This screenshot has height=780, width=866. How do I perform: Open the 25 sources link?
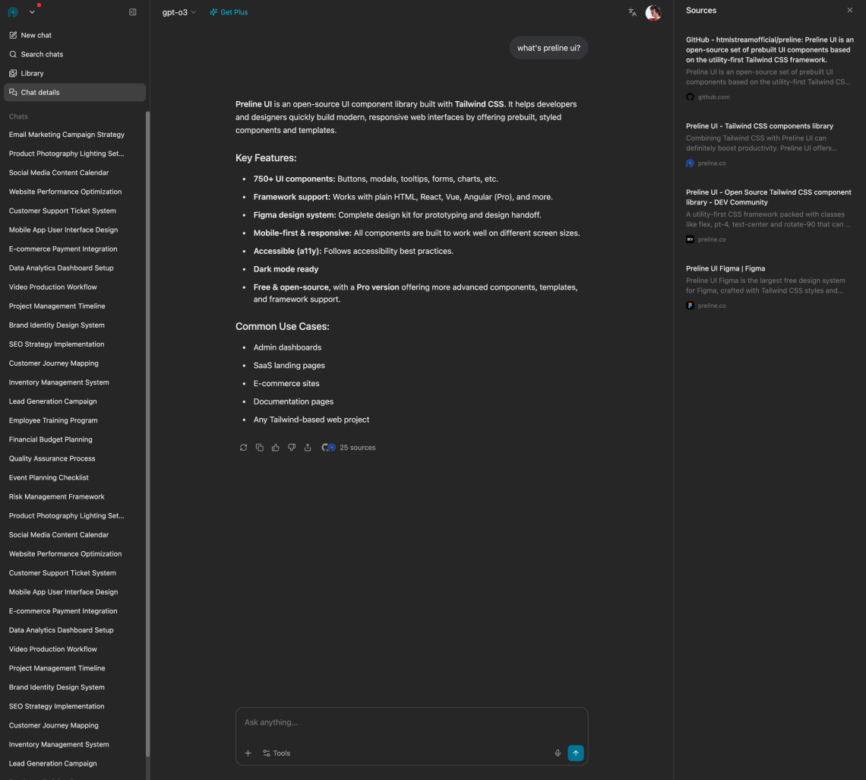click(349, 447)
